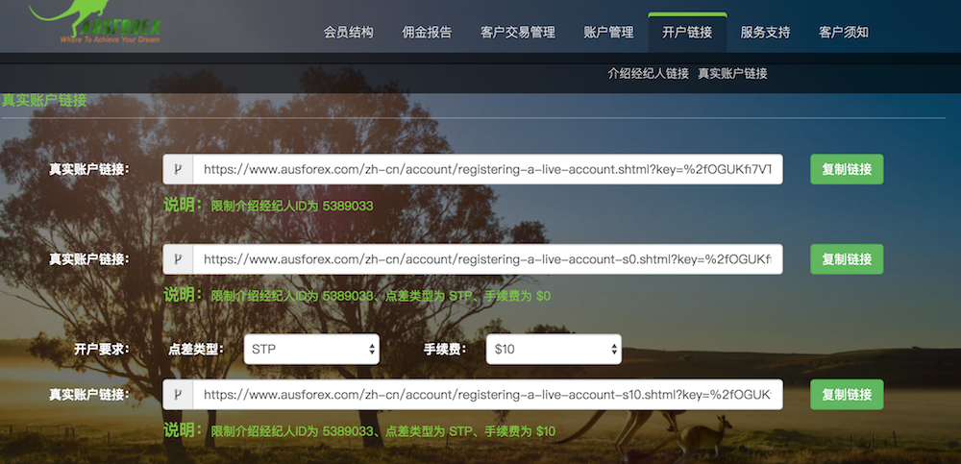Copy the first live account link
Viewport: 961px width, 464px height.
[847, 169]
